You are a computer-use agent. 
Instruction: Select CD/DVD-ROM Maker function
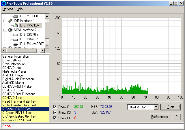17,86
